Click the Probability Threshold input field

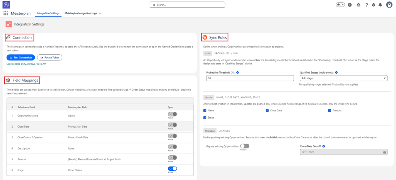point(250,78)
